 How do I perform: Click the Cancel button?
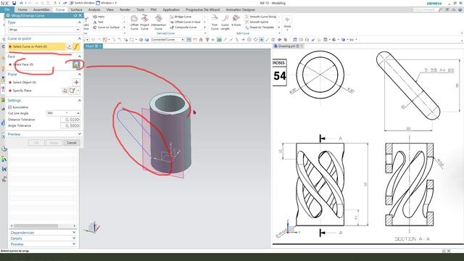click(72, 143)
